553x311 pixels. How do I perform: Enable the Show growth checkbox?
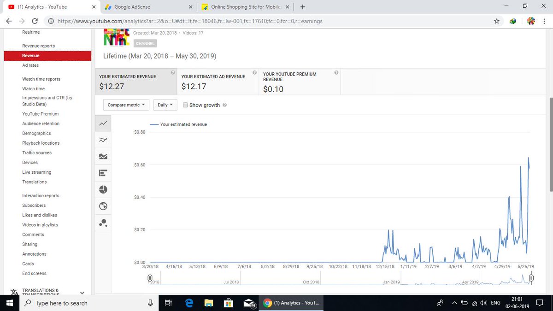pyautogui.click(x=185, y=105)
